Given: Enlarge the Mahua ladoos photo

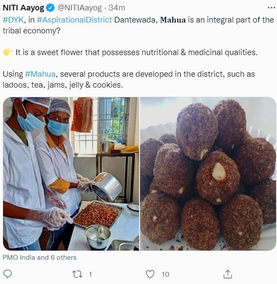Looking at the screenshot, I should [208, 174].
